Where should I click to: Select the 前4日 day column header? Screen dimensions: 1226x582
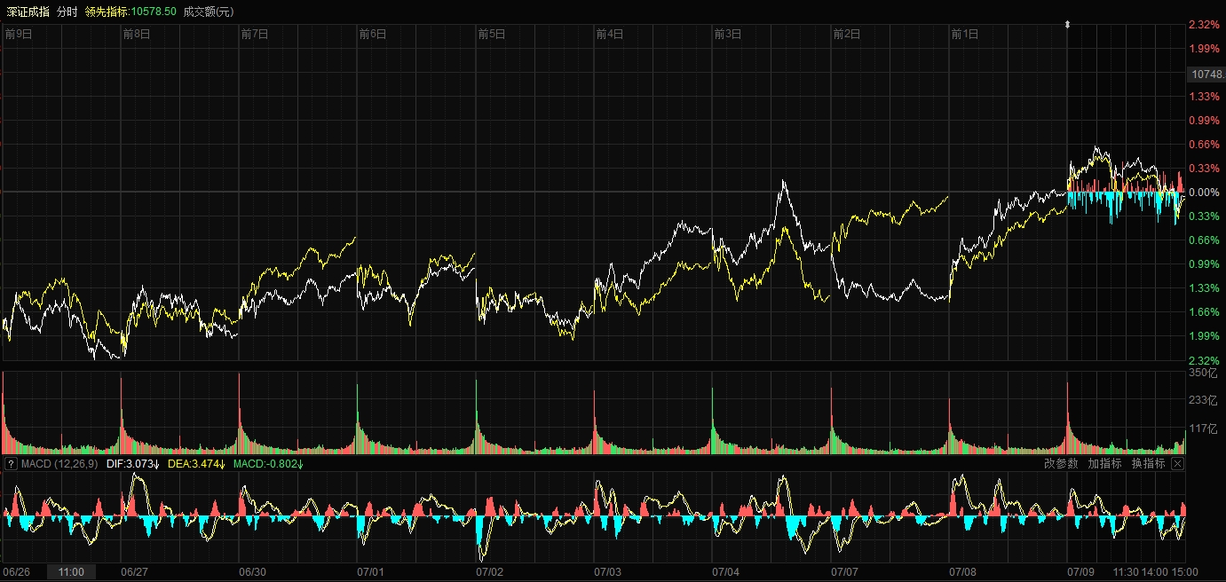(x=609, y=34)
